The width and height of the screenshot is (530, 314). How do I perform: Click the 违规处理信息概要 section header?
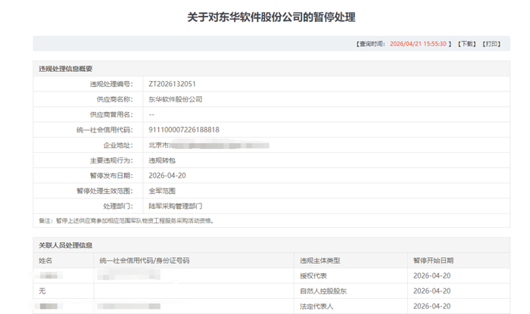[66, 69]
